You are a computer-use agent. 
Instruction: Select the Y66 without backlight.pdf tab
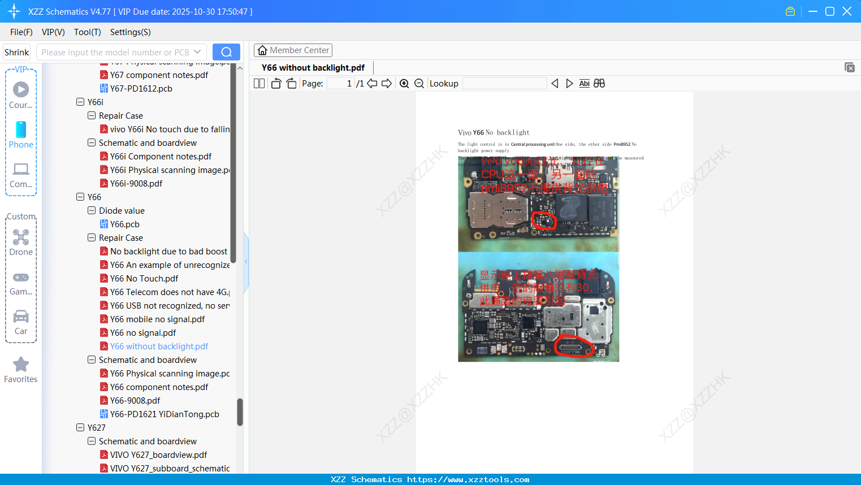coord(313,68)
